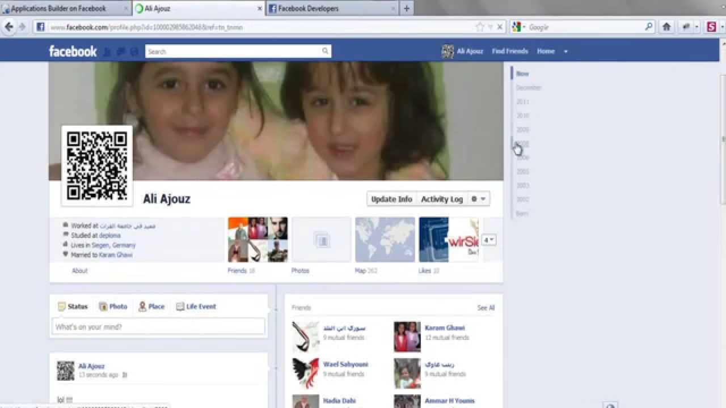The image size is (726, 408).
Task: Select the Life Event option in composer
Action: pyautogui.click(x=196, y=307)
